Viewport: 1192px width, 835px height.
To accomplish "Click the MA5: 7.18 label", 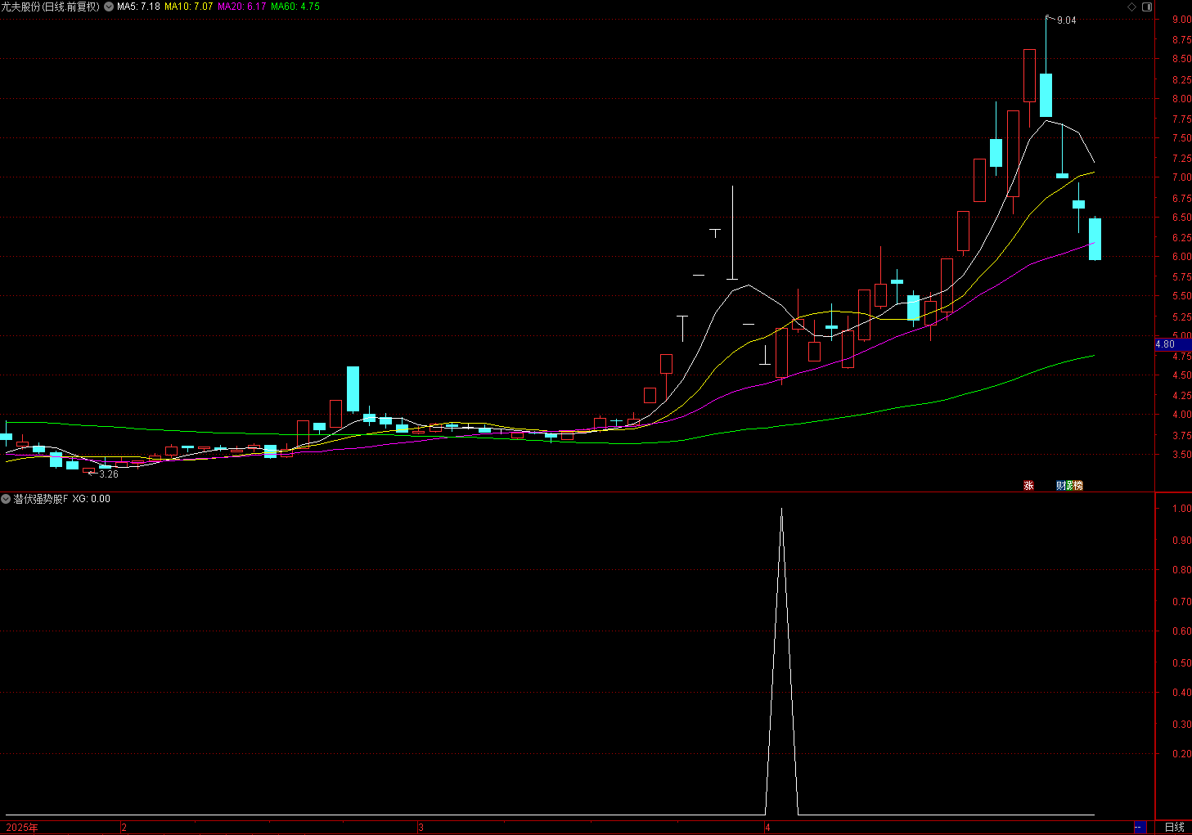I will (138, 7).
